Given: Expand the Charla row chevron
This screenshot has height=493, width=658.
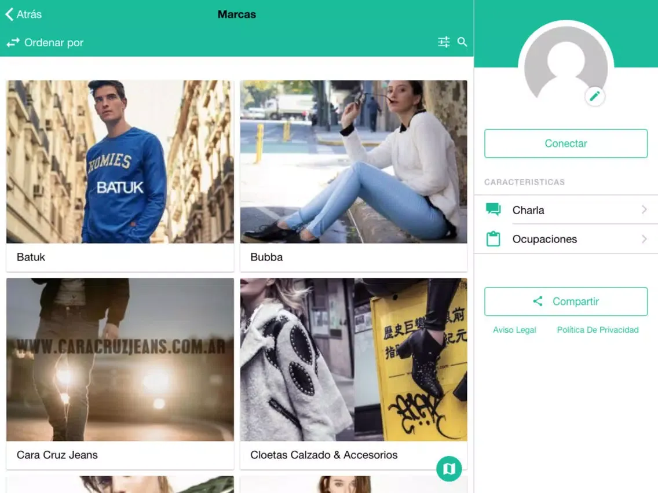Looking at the screenshot, I should click(x=644, y=209).
